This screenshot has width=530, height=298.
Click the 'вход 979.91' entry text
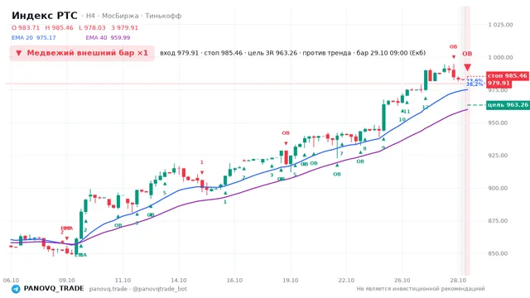pos(179,53)
